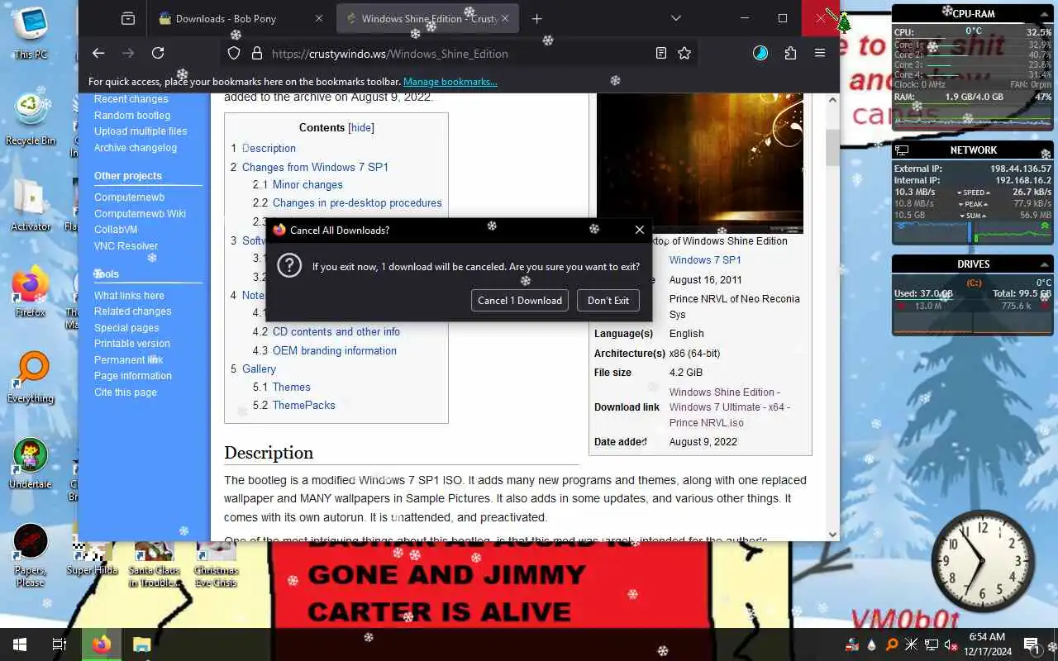This screenshot has width=1058, height=661.
Task: Open Printable version link
Action: pyautogui.click(x=132, y=344)
